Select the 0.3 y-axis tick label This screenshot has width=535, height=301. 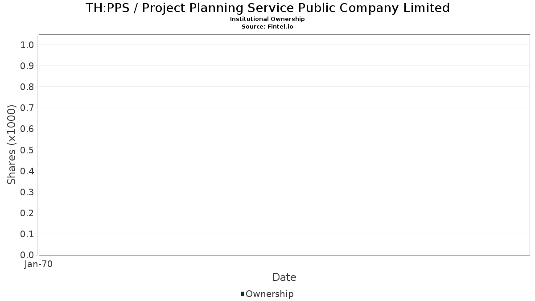pyautogui.click(x=27, y=192)
